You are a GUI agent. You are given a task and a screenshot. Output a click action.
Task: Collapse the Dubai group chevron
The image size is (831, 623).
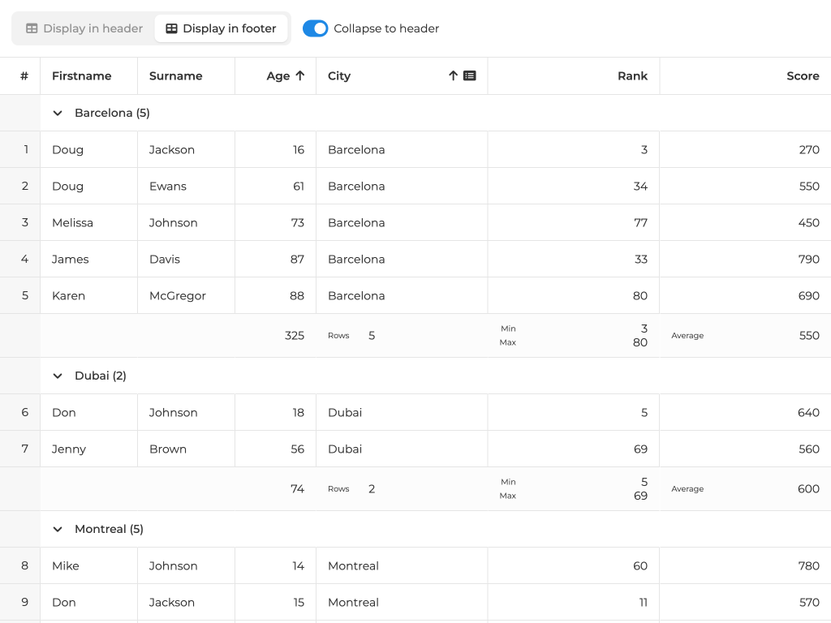point(58,376)
